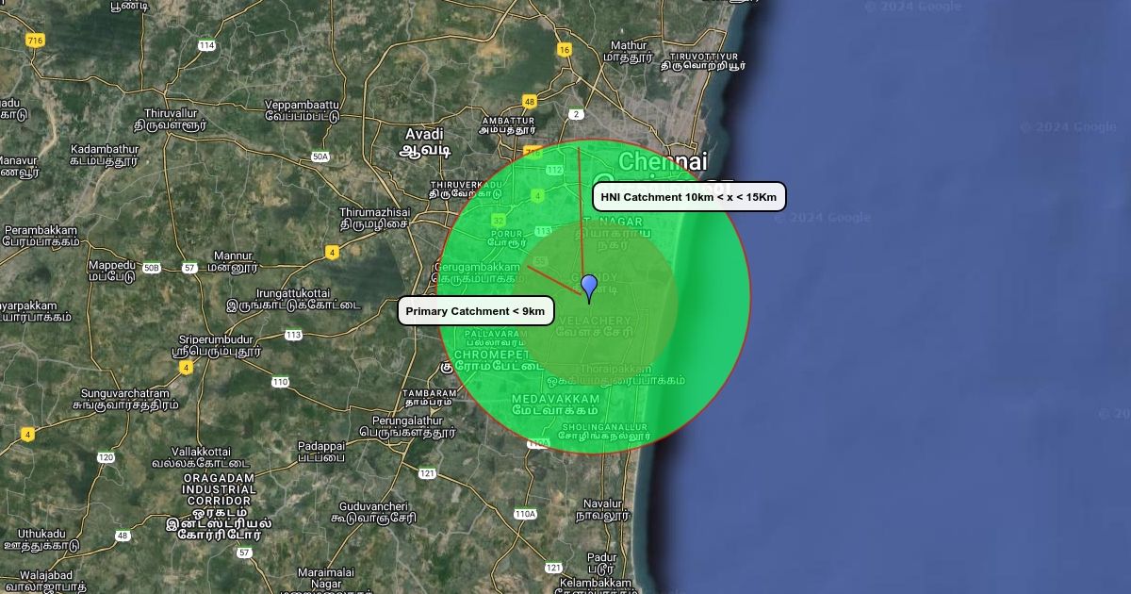Viewport: 1131px width, 594px height.
Task: Click the Sriperumbudur town label
Action: (x=216, y=345)
